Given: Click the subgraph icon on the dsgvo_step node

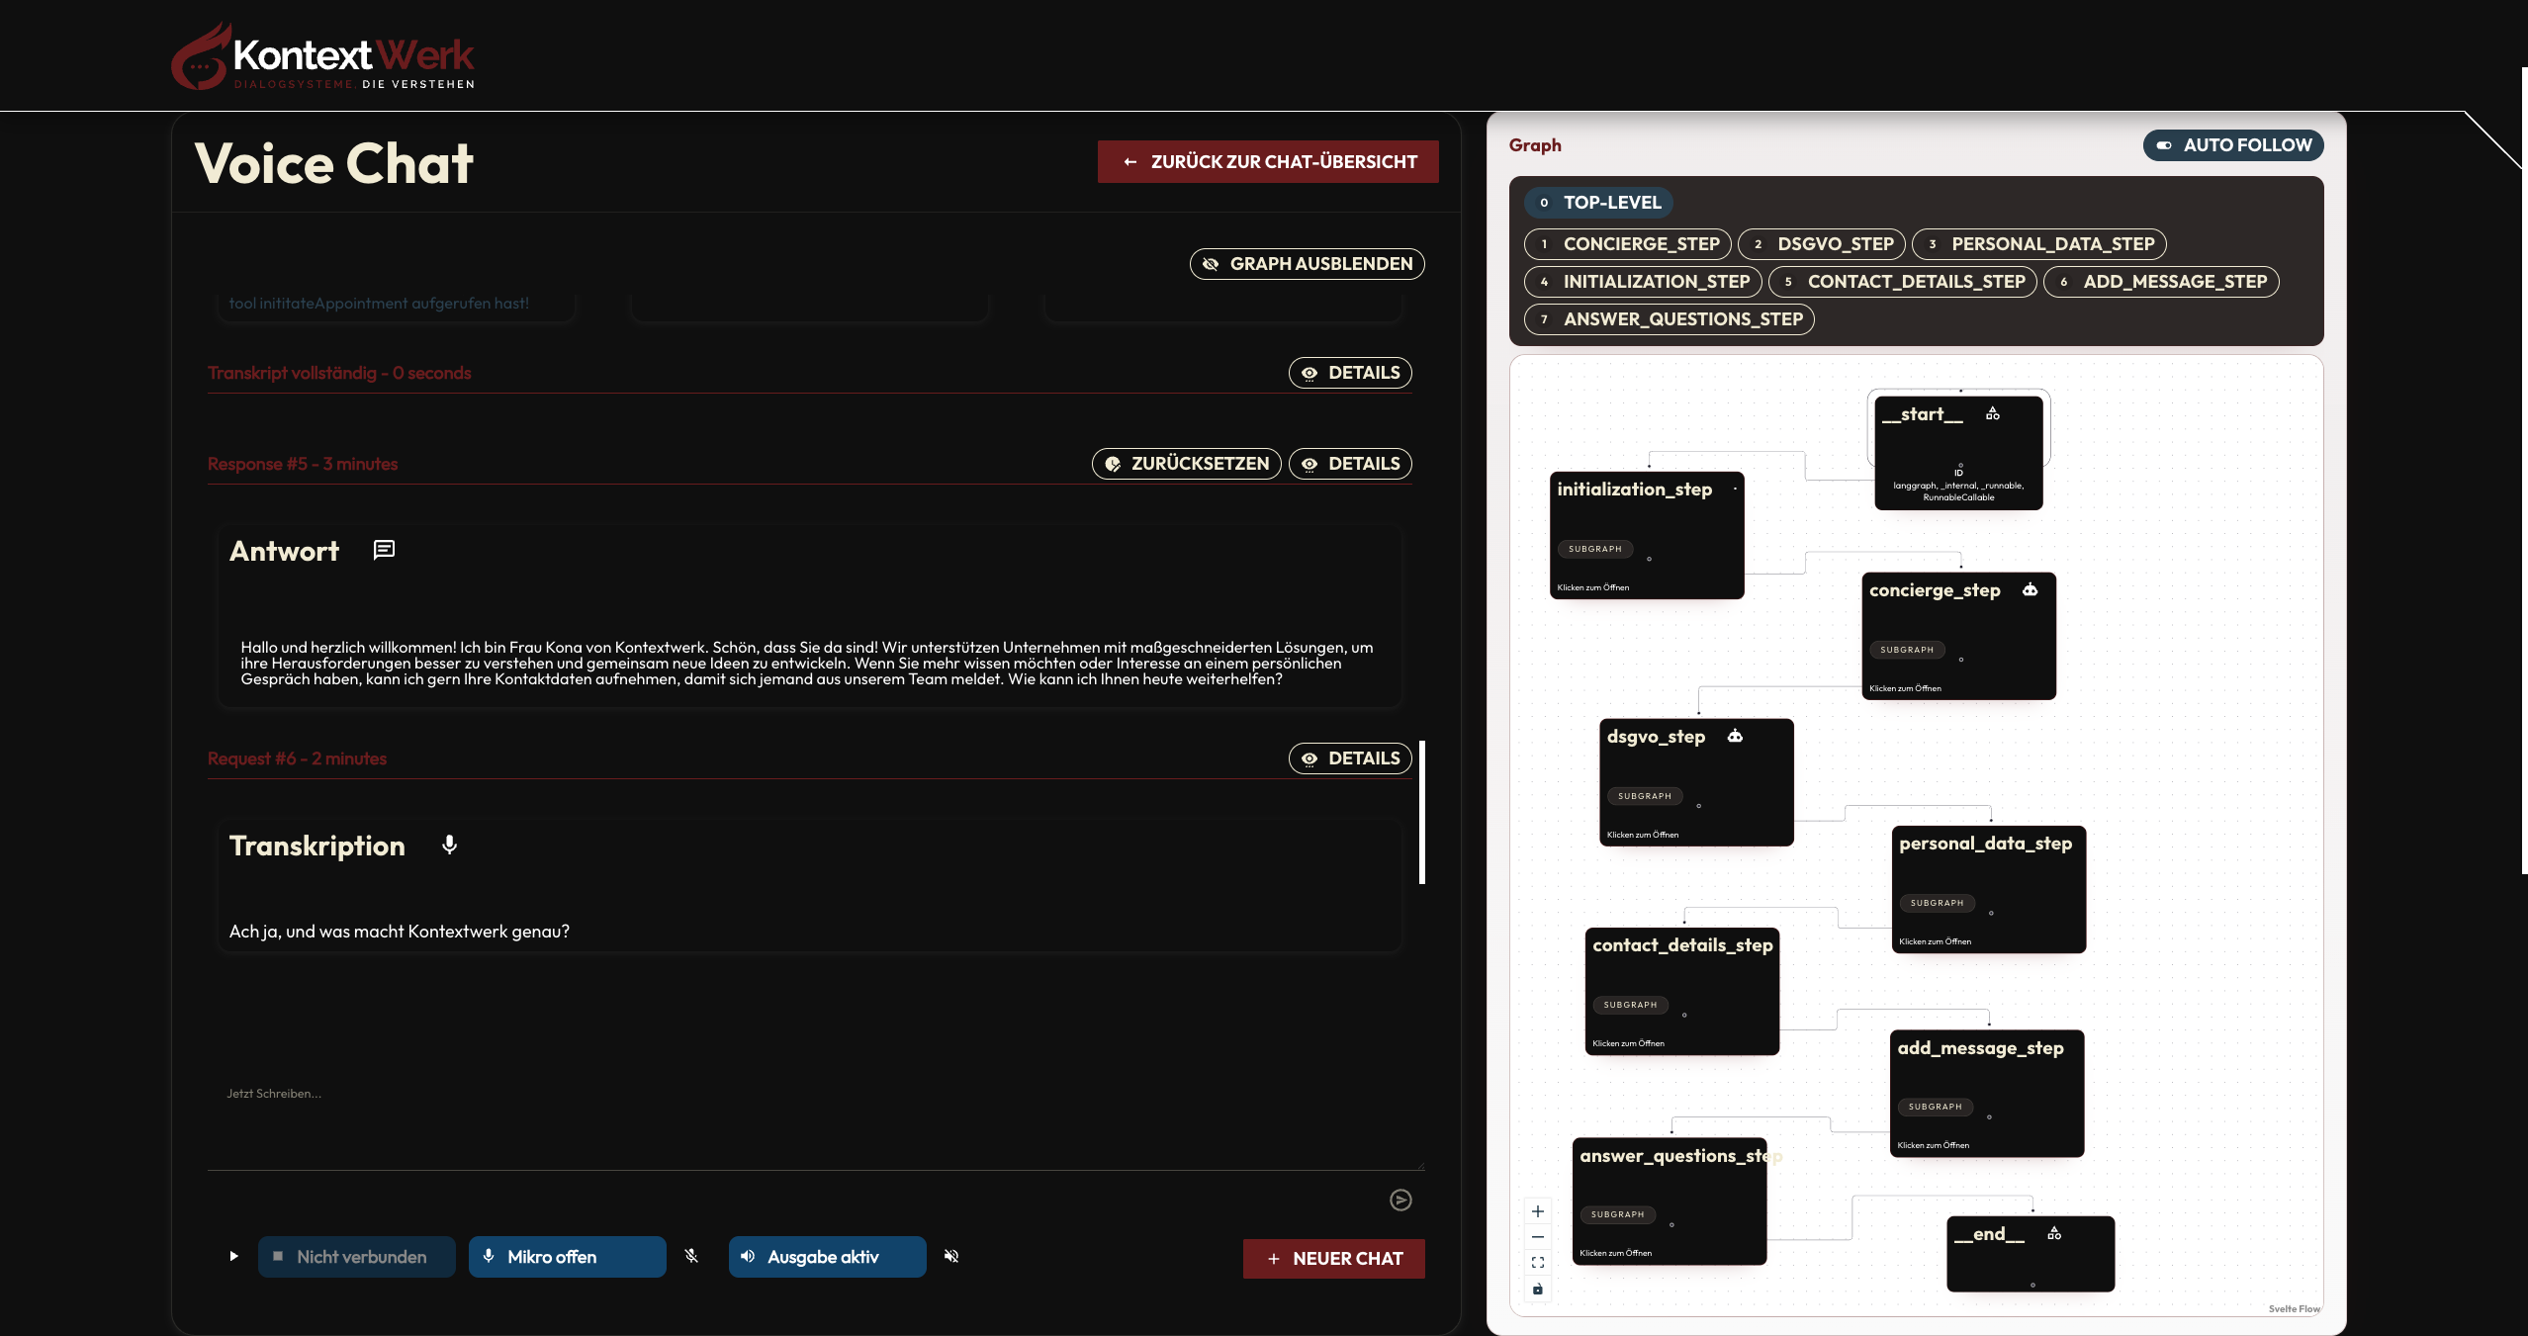Looking at the screenshot, I should (1736, 735).
